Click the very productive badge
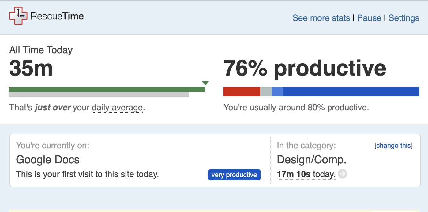428x212 pixels. click(x=234, y=175)
